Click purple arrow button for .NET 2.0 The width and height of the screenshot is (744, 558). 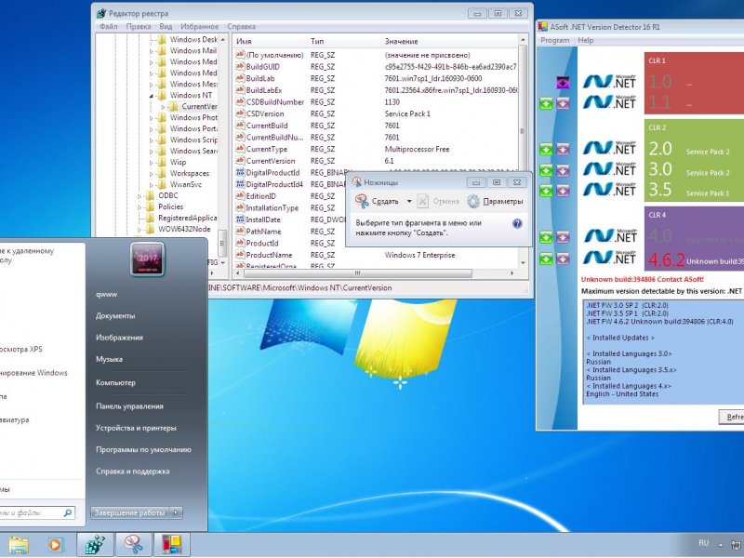(x=563, y=150)
